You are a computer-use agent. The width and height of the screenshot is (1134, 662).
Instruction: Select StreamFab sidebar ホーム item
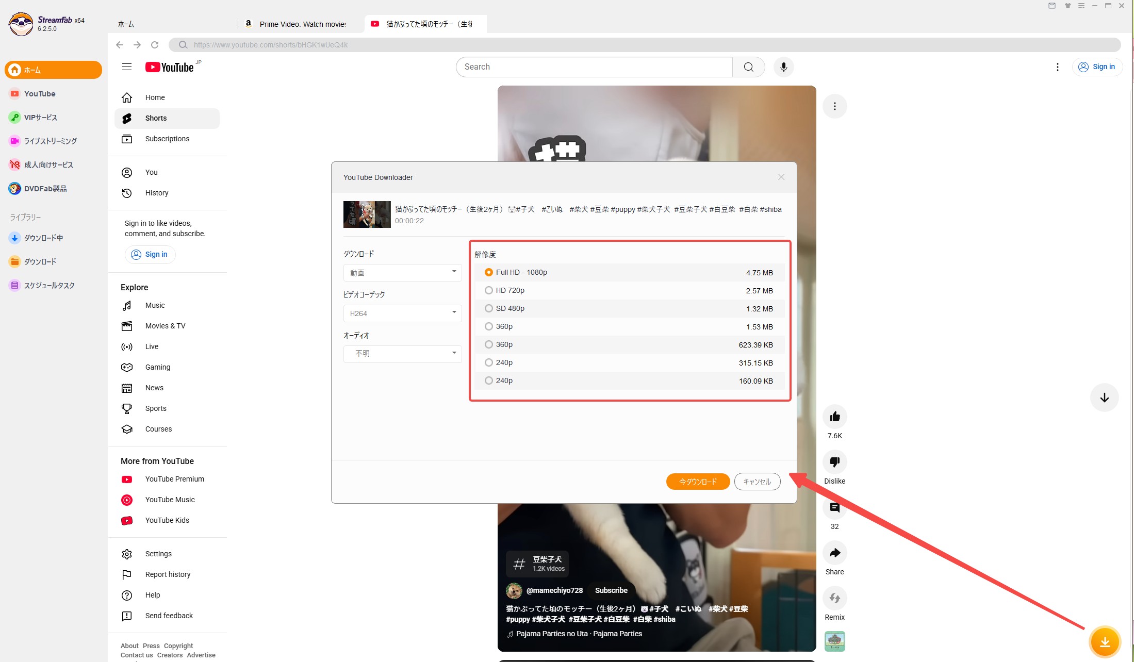(53, 70)
